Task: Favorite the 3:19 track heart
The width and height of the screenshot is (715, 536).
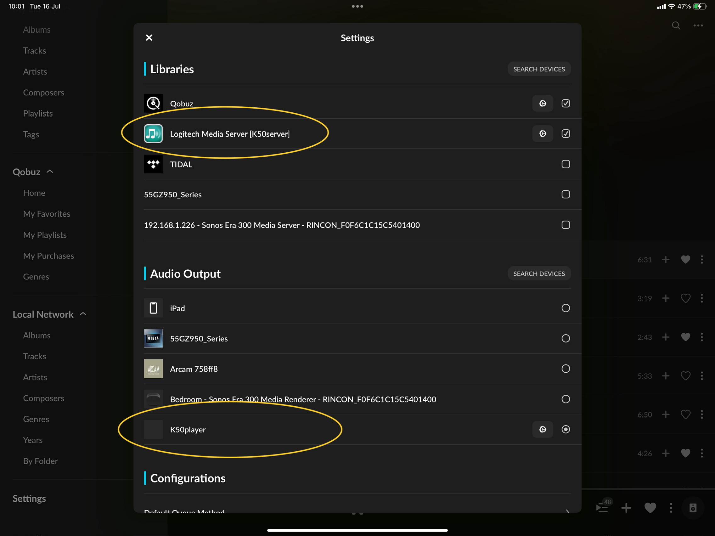Action: click(x=686, y=298)
